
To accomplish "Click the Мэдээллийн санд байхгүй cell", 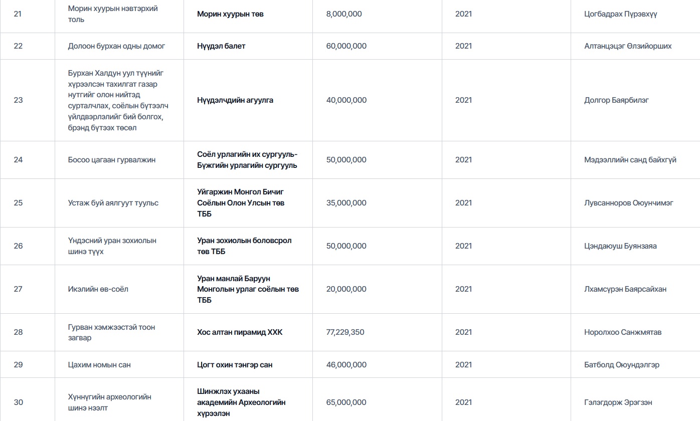I will click(x=630, y=160).
